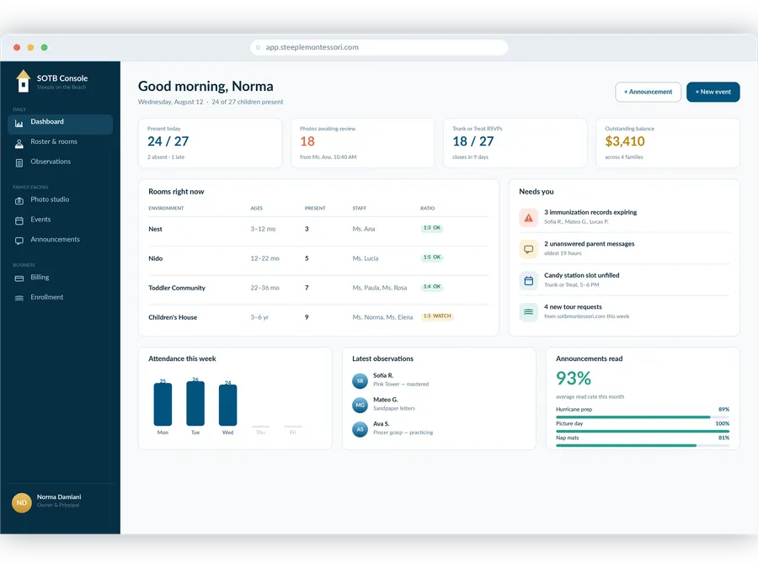Click the Announcements speech bubble icon
Screen dimensions: 758x568
(19, 241)
